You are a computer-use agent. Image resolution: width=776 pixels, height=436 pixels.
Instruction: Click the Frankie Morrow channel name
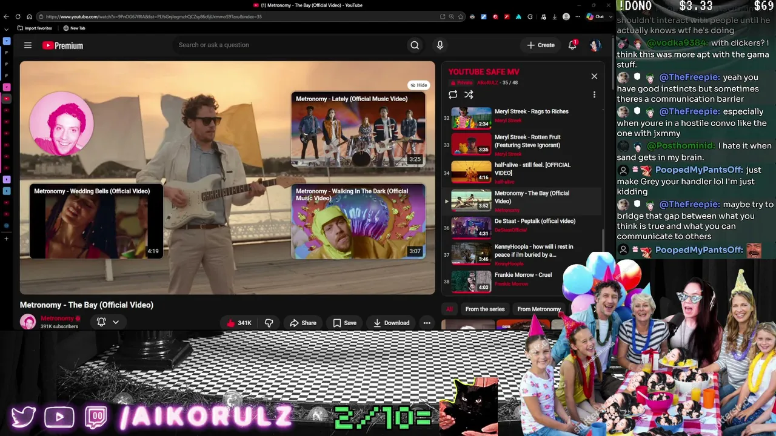511,284
